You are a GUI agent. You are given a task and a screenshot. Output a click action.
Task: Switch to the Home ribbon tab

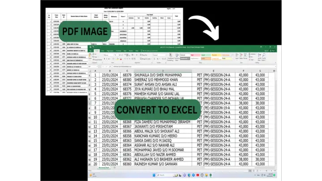click(x=97, y=51)
